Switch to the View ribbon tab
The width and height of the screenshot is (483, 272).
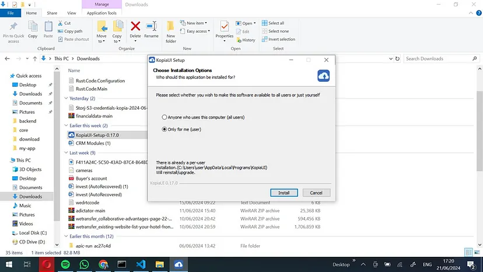[71, 13]
